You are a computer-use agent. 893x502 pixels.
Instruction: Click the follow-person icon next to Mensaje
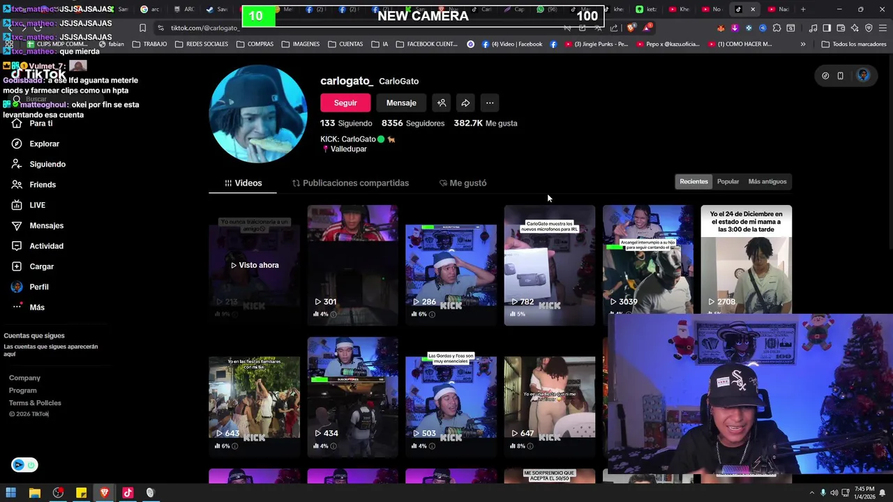pyautogui.click(x=442, y=102)
